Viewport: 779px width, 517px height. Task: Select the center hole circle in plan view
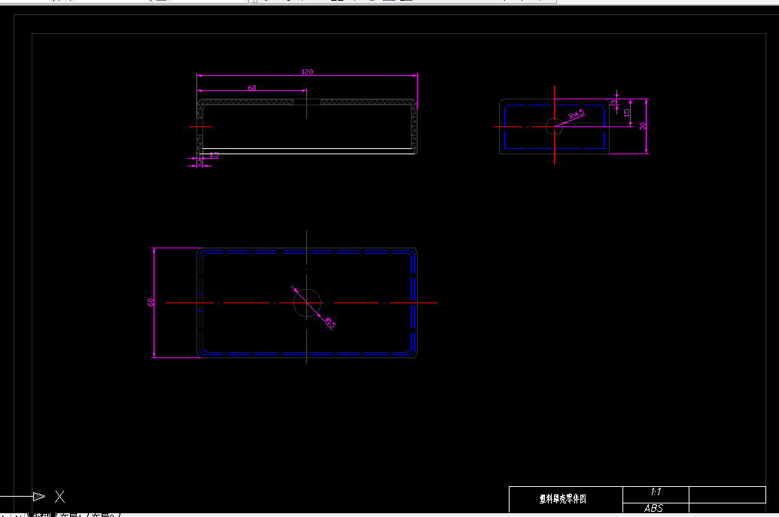(307, 303)
